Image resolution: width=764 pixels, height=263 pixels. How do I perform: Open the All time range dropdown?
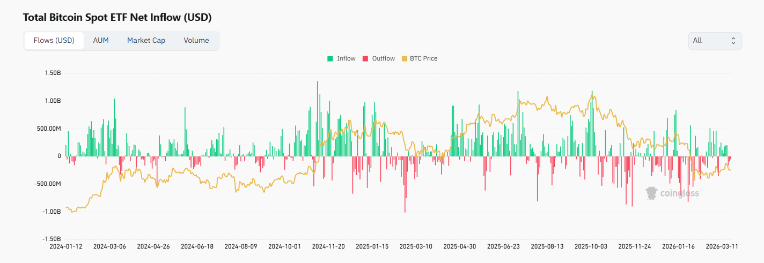[714, 40]
